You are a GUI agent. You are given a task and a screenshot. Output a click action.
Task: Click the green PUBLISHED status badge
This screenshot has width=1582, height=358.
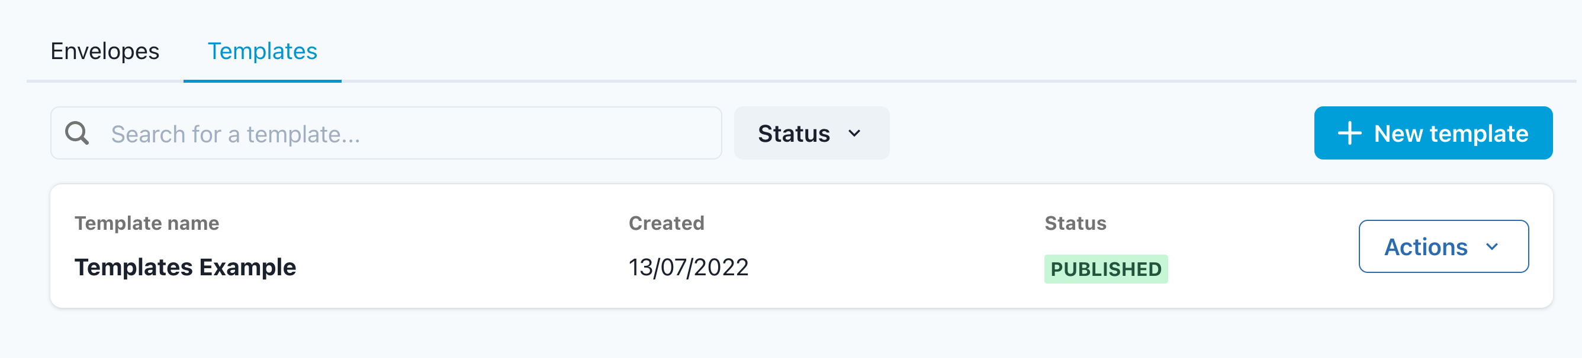point(1105,269)
